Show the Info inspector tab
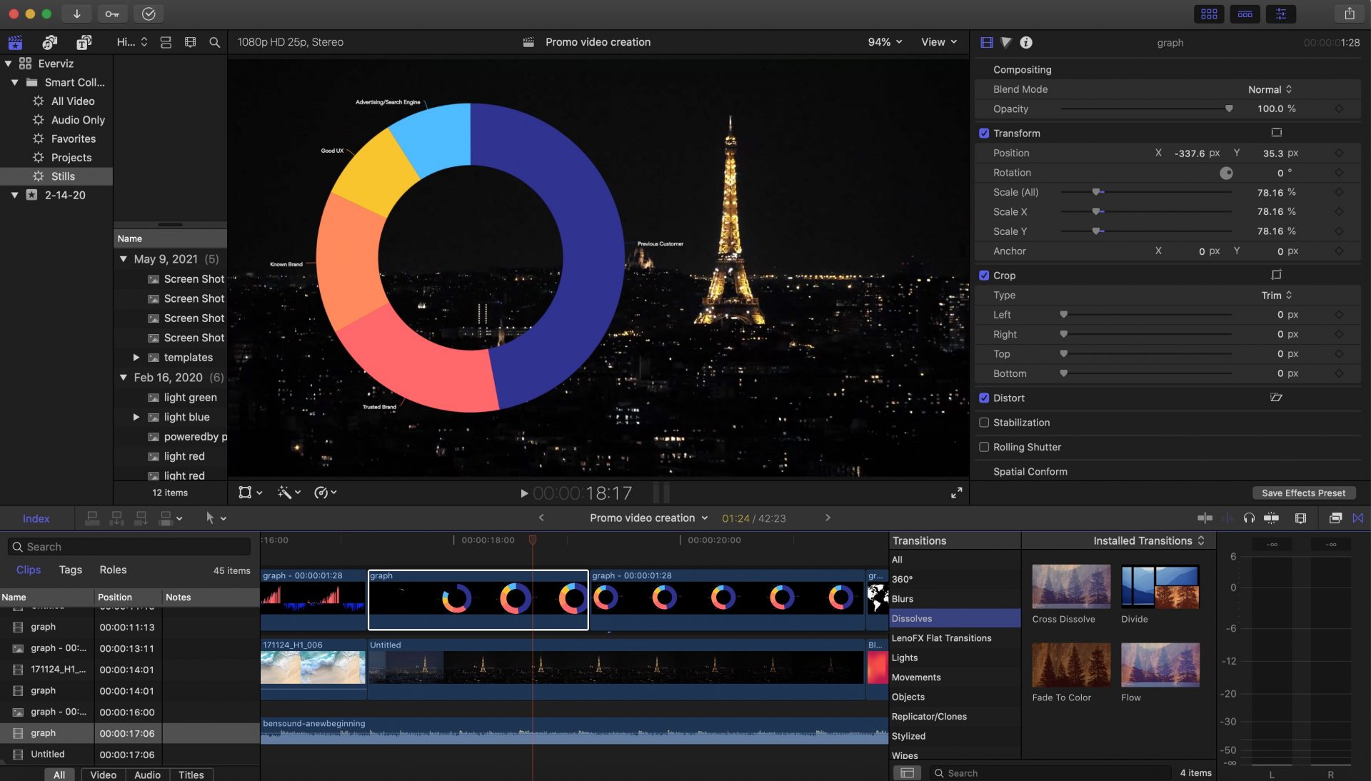The image size is (1371, 781). point(1026,42)
